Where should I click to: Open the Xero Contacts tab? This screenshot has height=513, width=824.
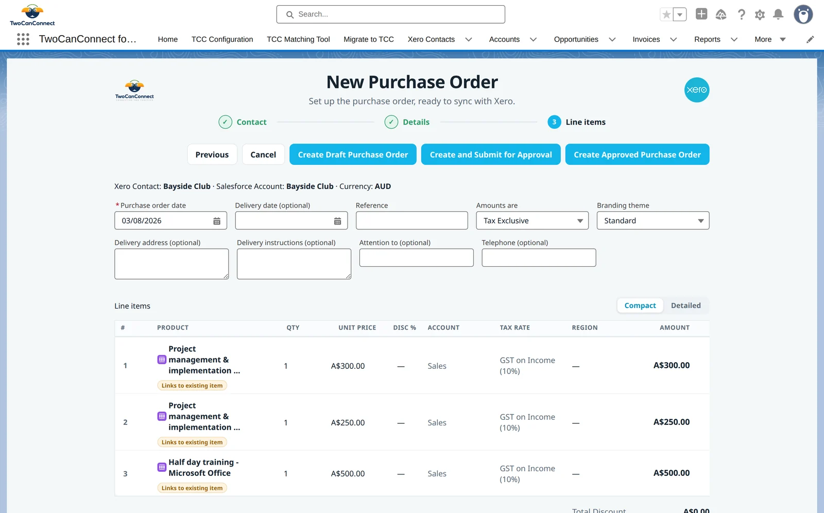(x=431, y=39)
